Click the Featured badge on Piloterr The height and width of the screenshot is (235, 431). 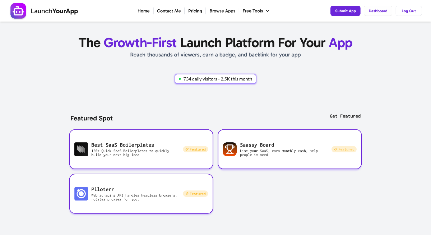(x=195, y=193)
